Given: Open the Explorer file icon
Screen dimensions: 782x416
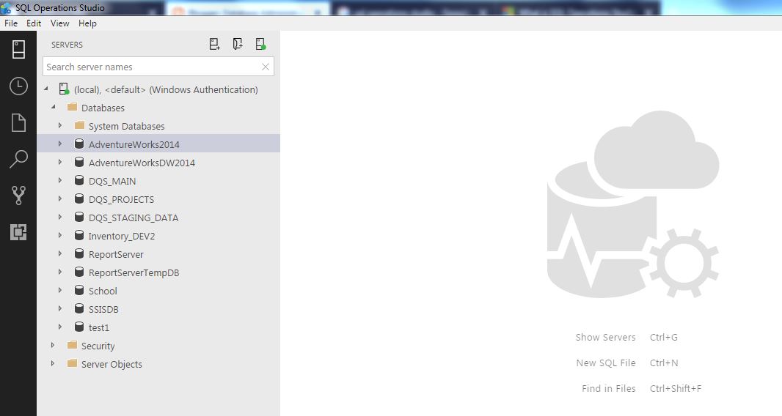Looking at the screenshot, I should coord(18,122).
